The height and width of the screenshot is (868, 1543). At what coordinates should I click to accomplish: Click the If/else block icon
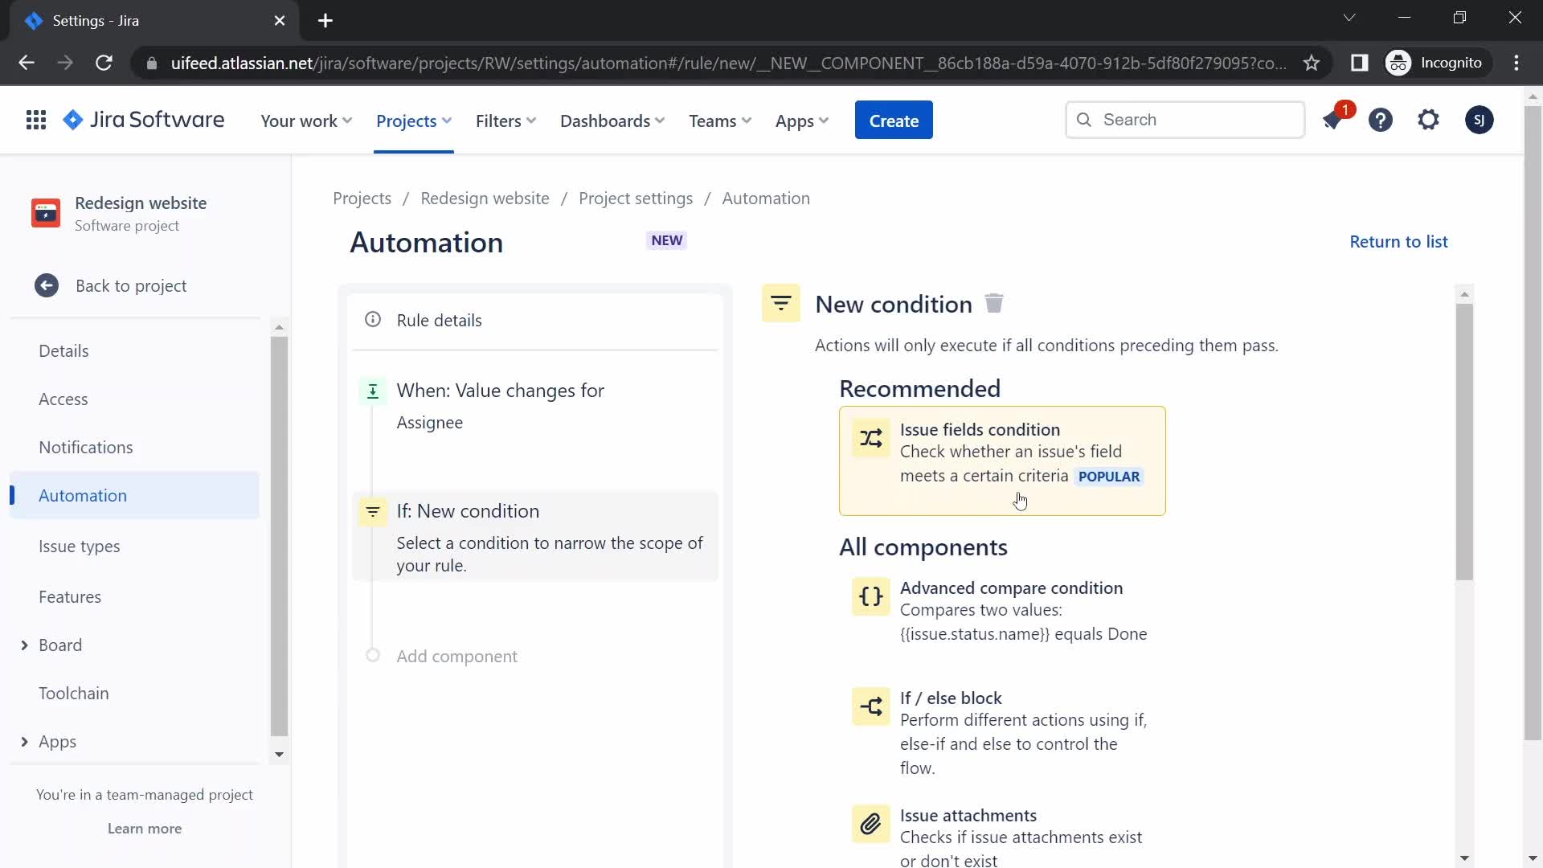871,705
